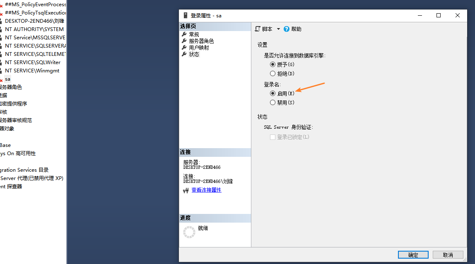Click the 取消 button
This screenshot has width=475, height=264.
[x=448, y=254]
